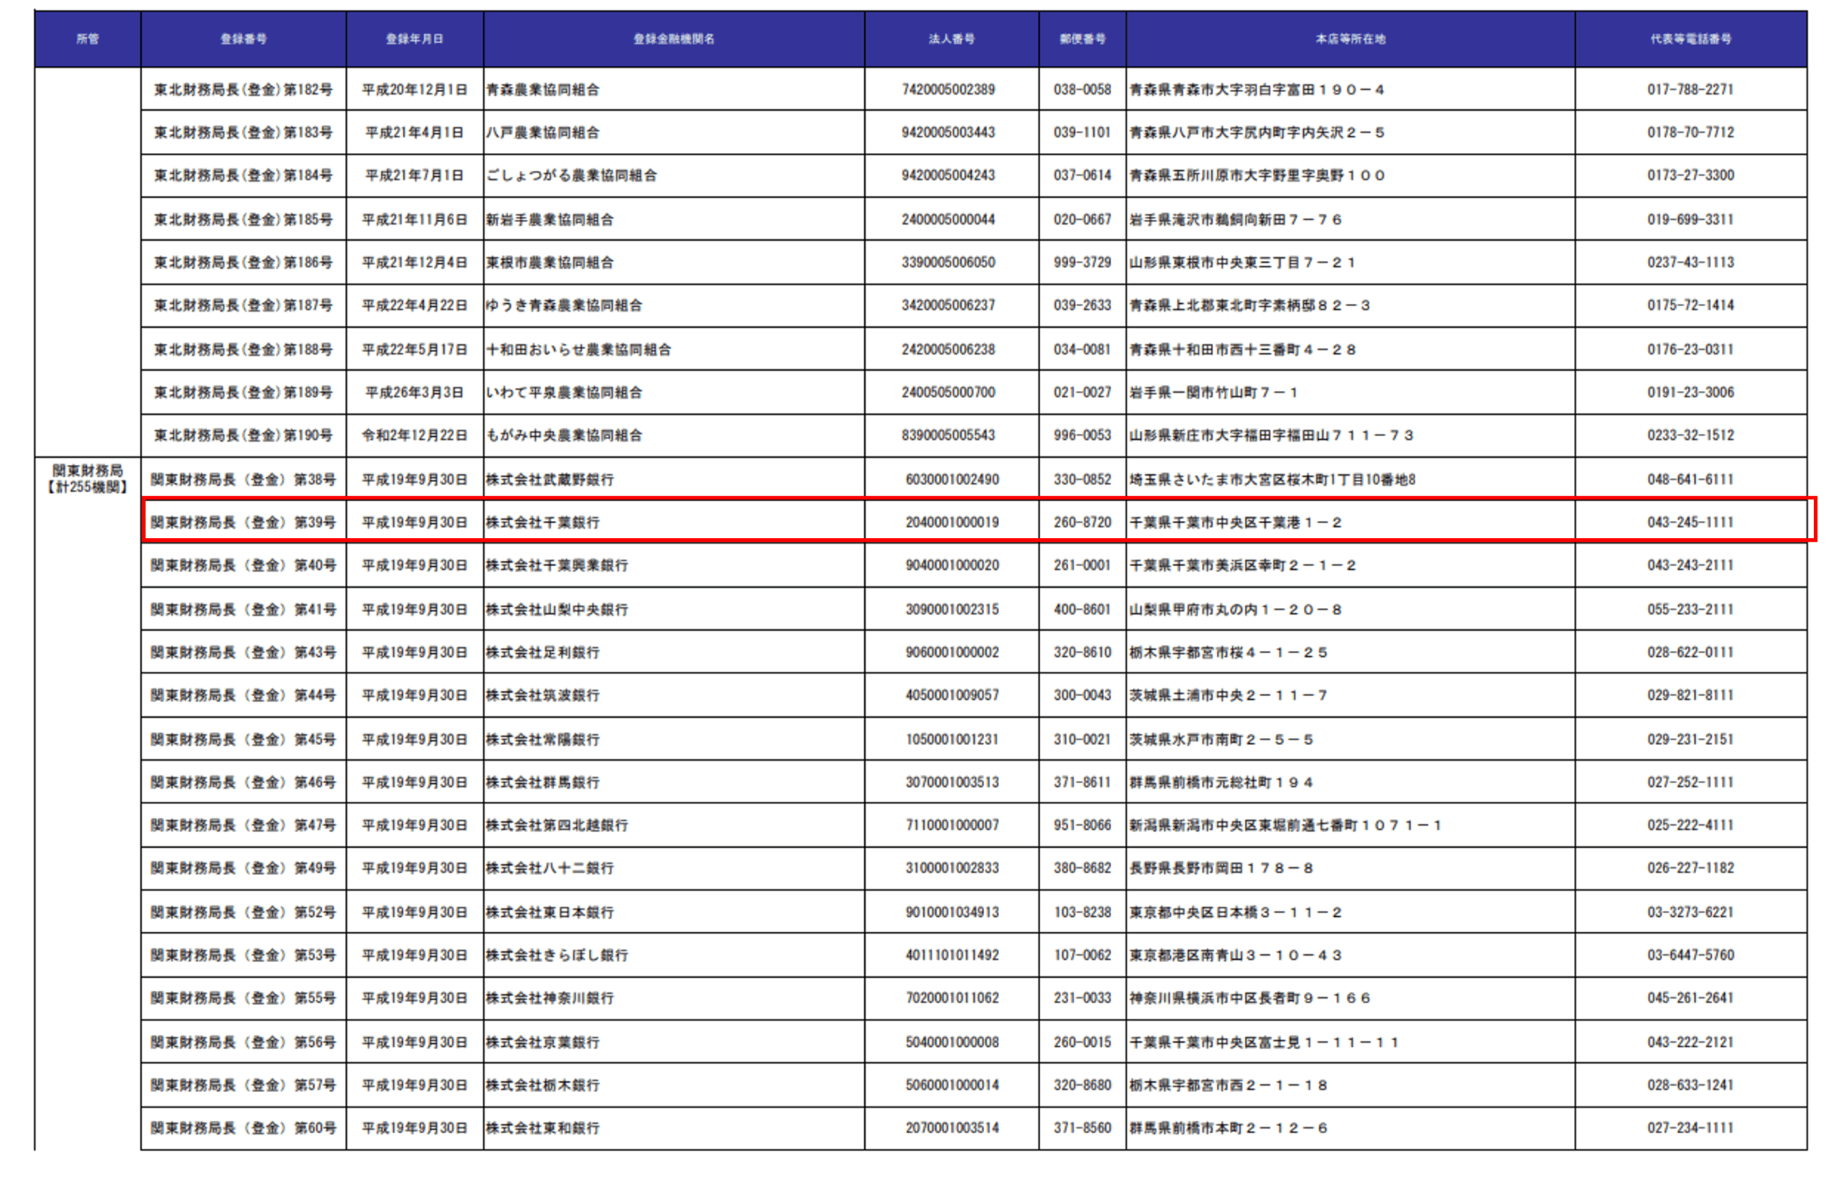Click the 代表等電話番号 column header
Screen dimensions: 1839x1192
click(x=1690, y=39)
